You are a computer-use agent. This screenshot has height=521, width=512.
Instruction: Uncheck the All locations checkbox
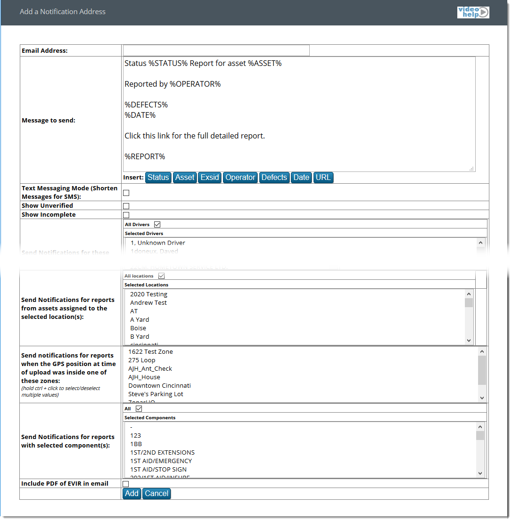[x=162, y=276]
